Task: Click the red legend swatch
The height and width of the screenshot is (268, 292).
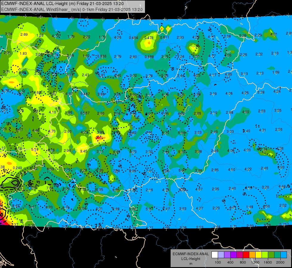Action: point(246,255)
